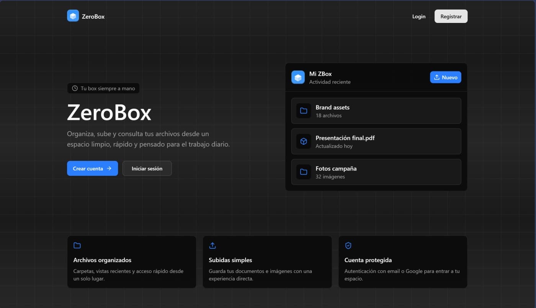Viewport: 536px width, 308px height.
Task: Click the Mi ZBox cube icon
Action: tap(298, 77)
